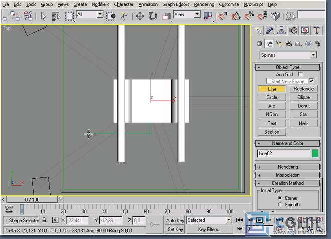Open the Modifiers menu
Image resolution: width=331 pixels, height=239 pixels.
[100, 4]
